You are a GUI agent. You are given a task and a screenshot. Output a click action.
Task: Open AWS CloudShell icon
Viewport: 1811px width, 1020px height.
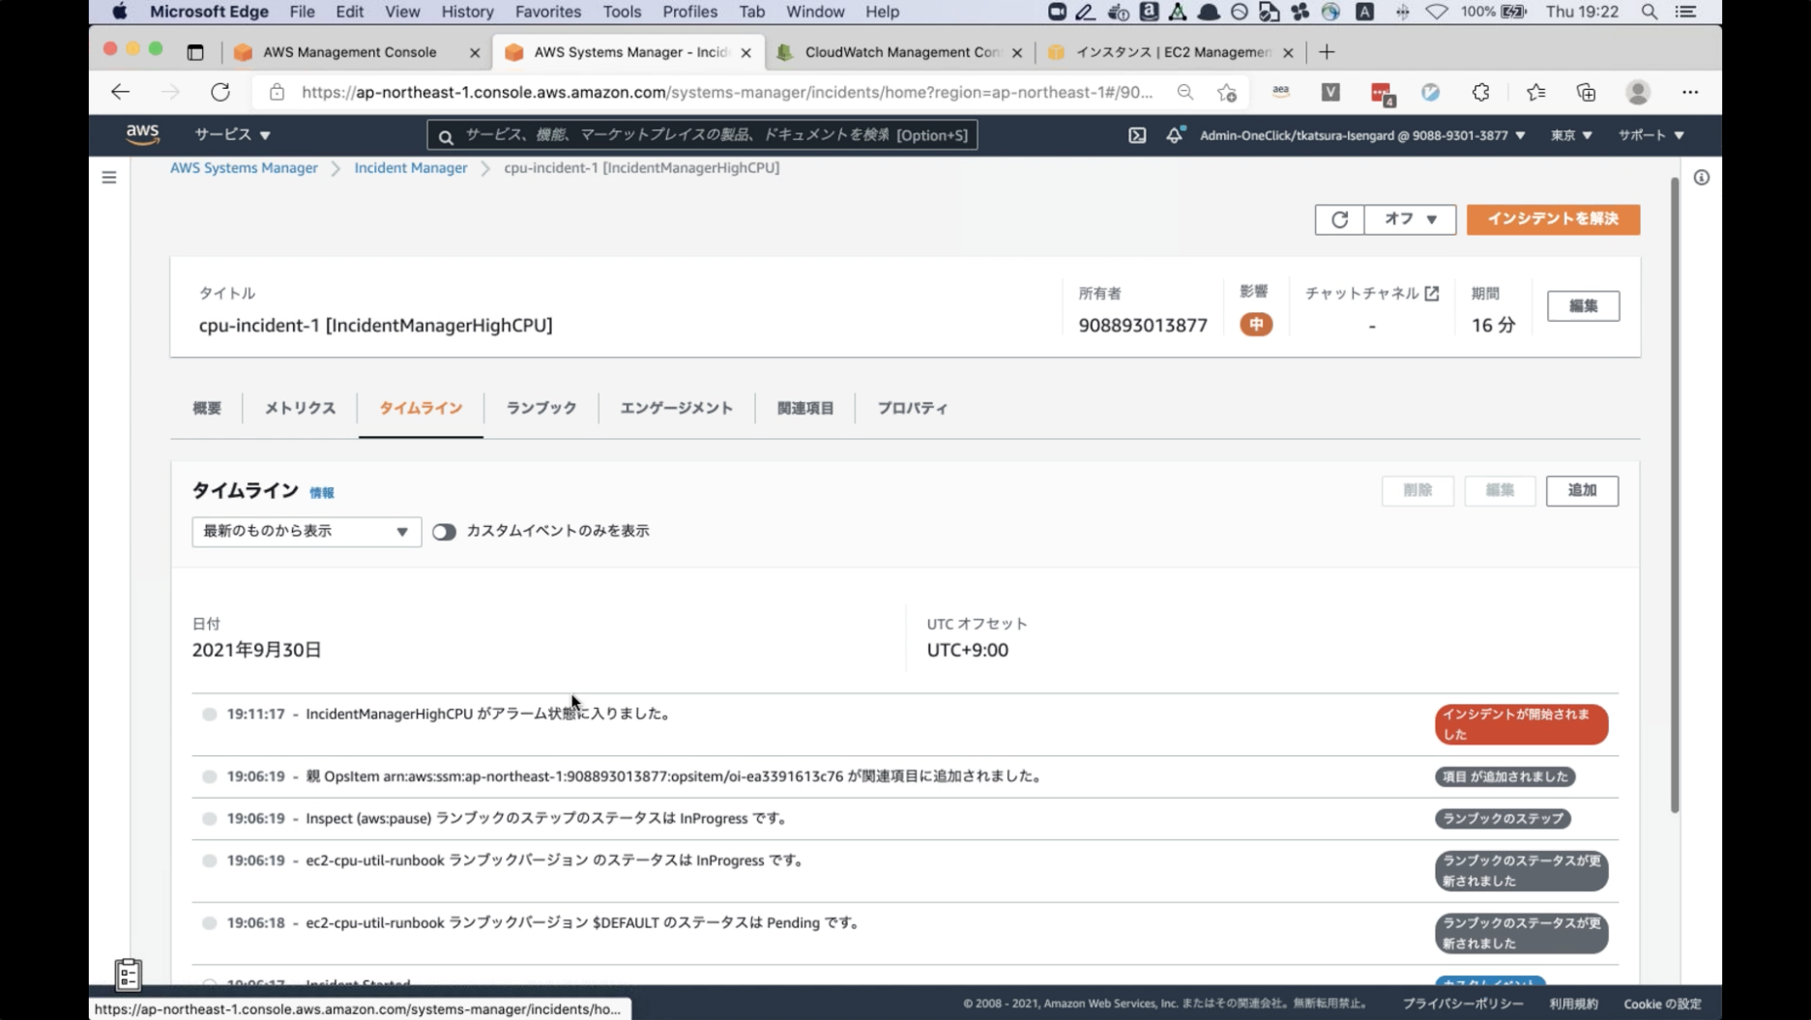[1137, 135]
